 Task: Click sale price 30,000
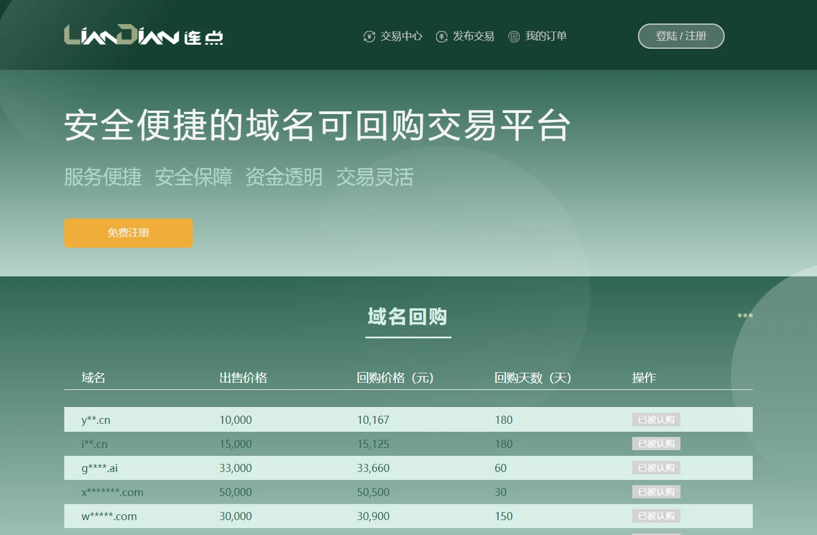coord(236,516)
